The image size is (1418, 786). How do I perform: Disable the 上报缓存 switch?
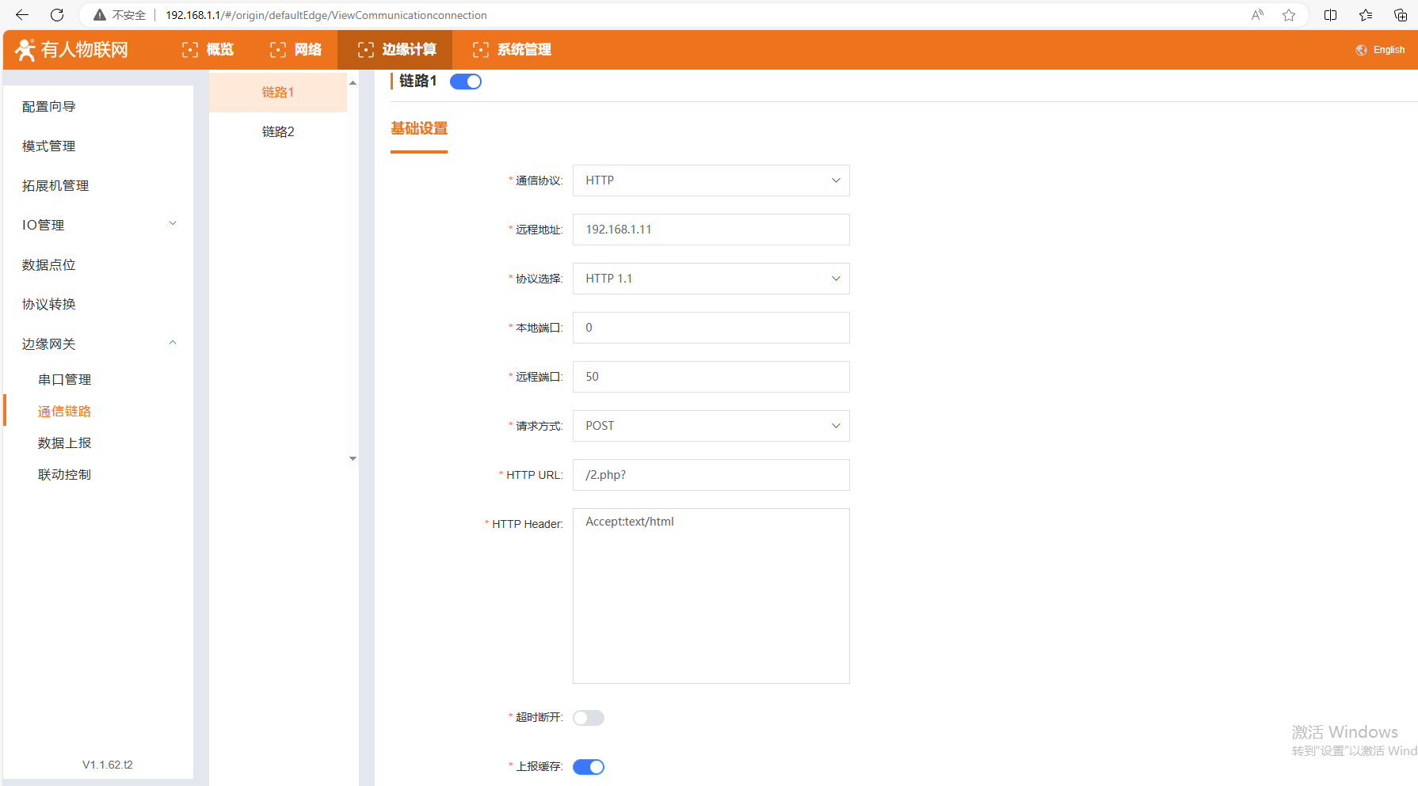589,767
